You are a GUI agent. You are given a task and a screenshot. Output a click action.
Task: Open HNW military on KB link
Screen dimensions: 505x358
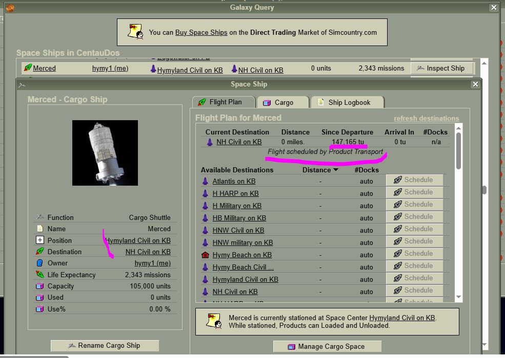point(243,242)
